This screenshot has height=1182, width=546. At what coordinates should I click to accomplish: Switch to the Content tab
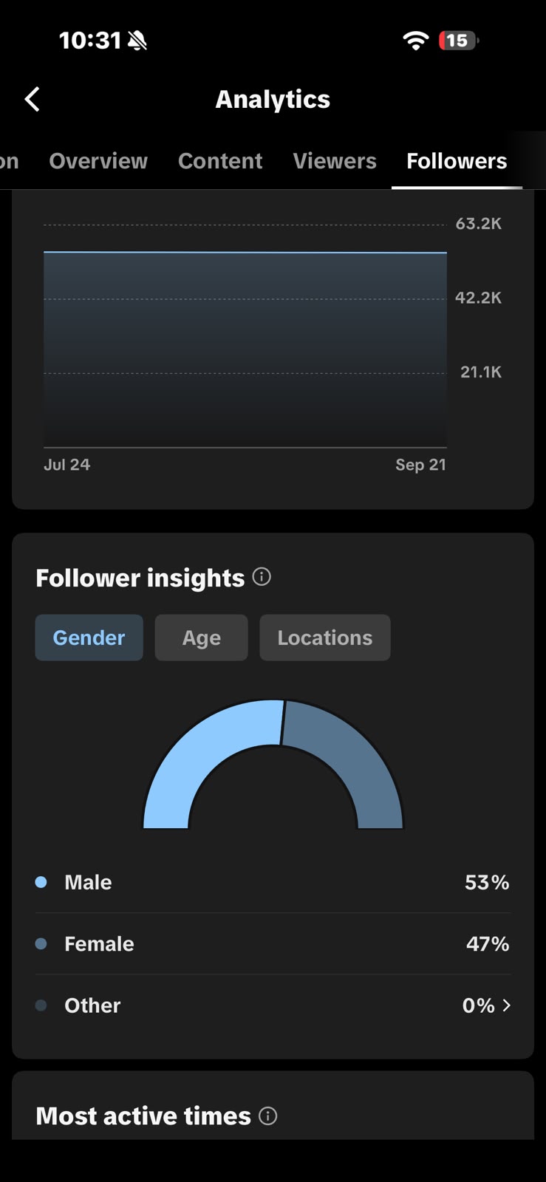click(220, 161)
